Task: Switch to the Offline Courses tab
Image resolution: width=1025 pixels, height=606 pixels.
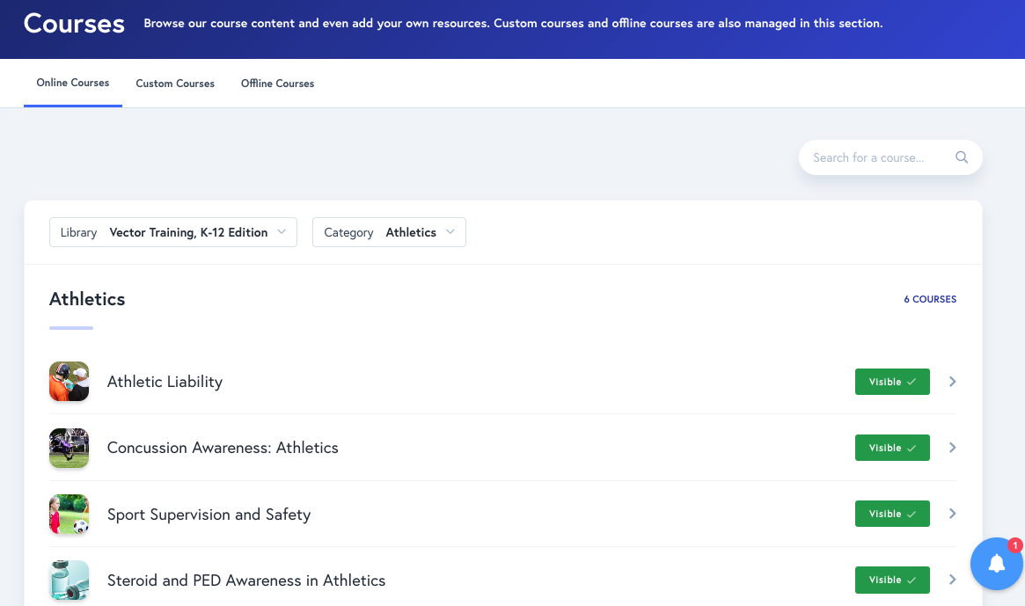Action: (x=277, y=84)
